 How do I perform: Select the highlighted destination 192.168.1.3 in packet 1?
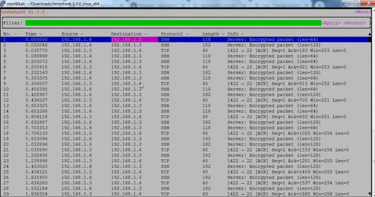click(134, 39)
